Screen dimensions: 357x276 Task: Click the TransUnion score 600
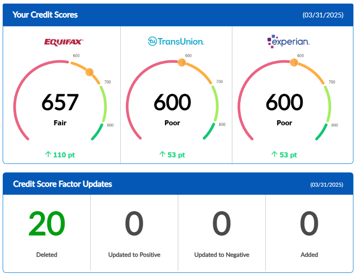coord(172,102)
